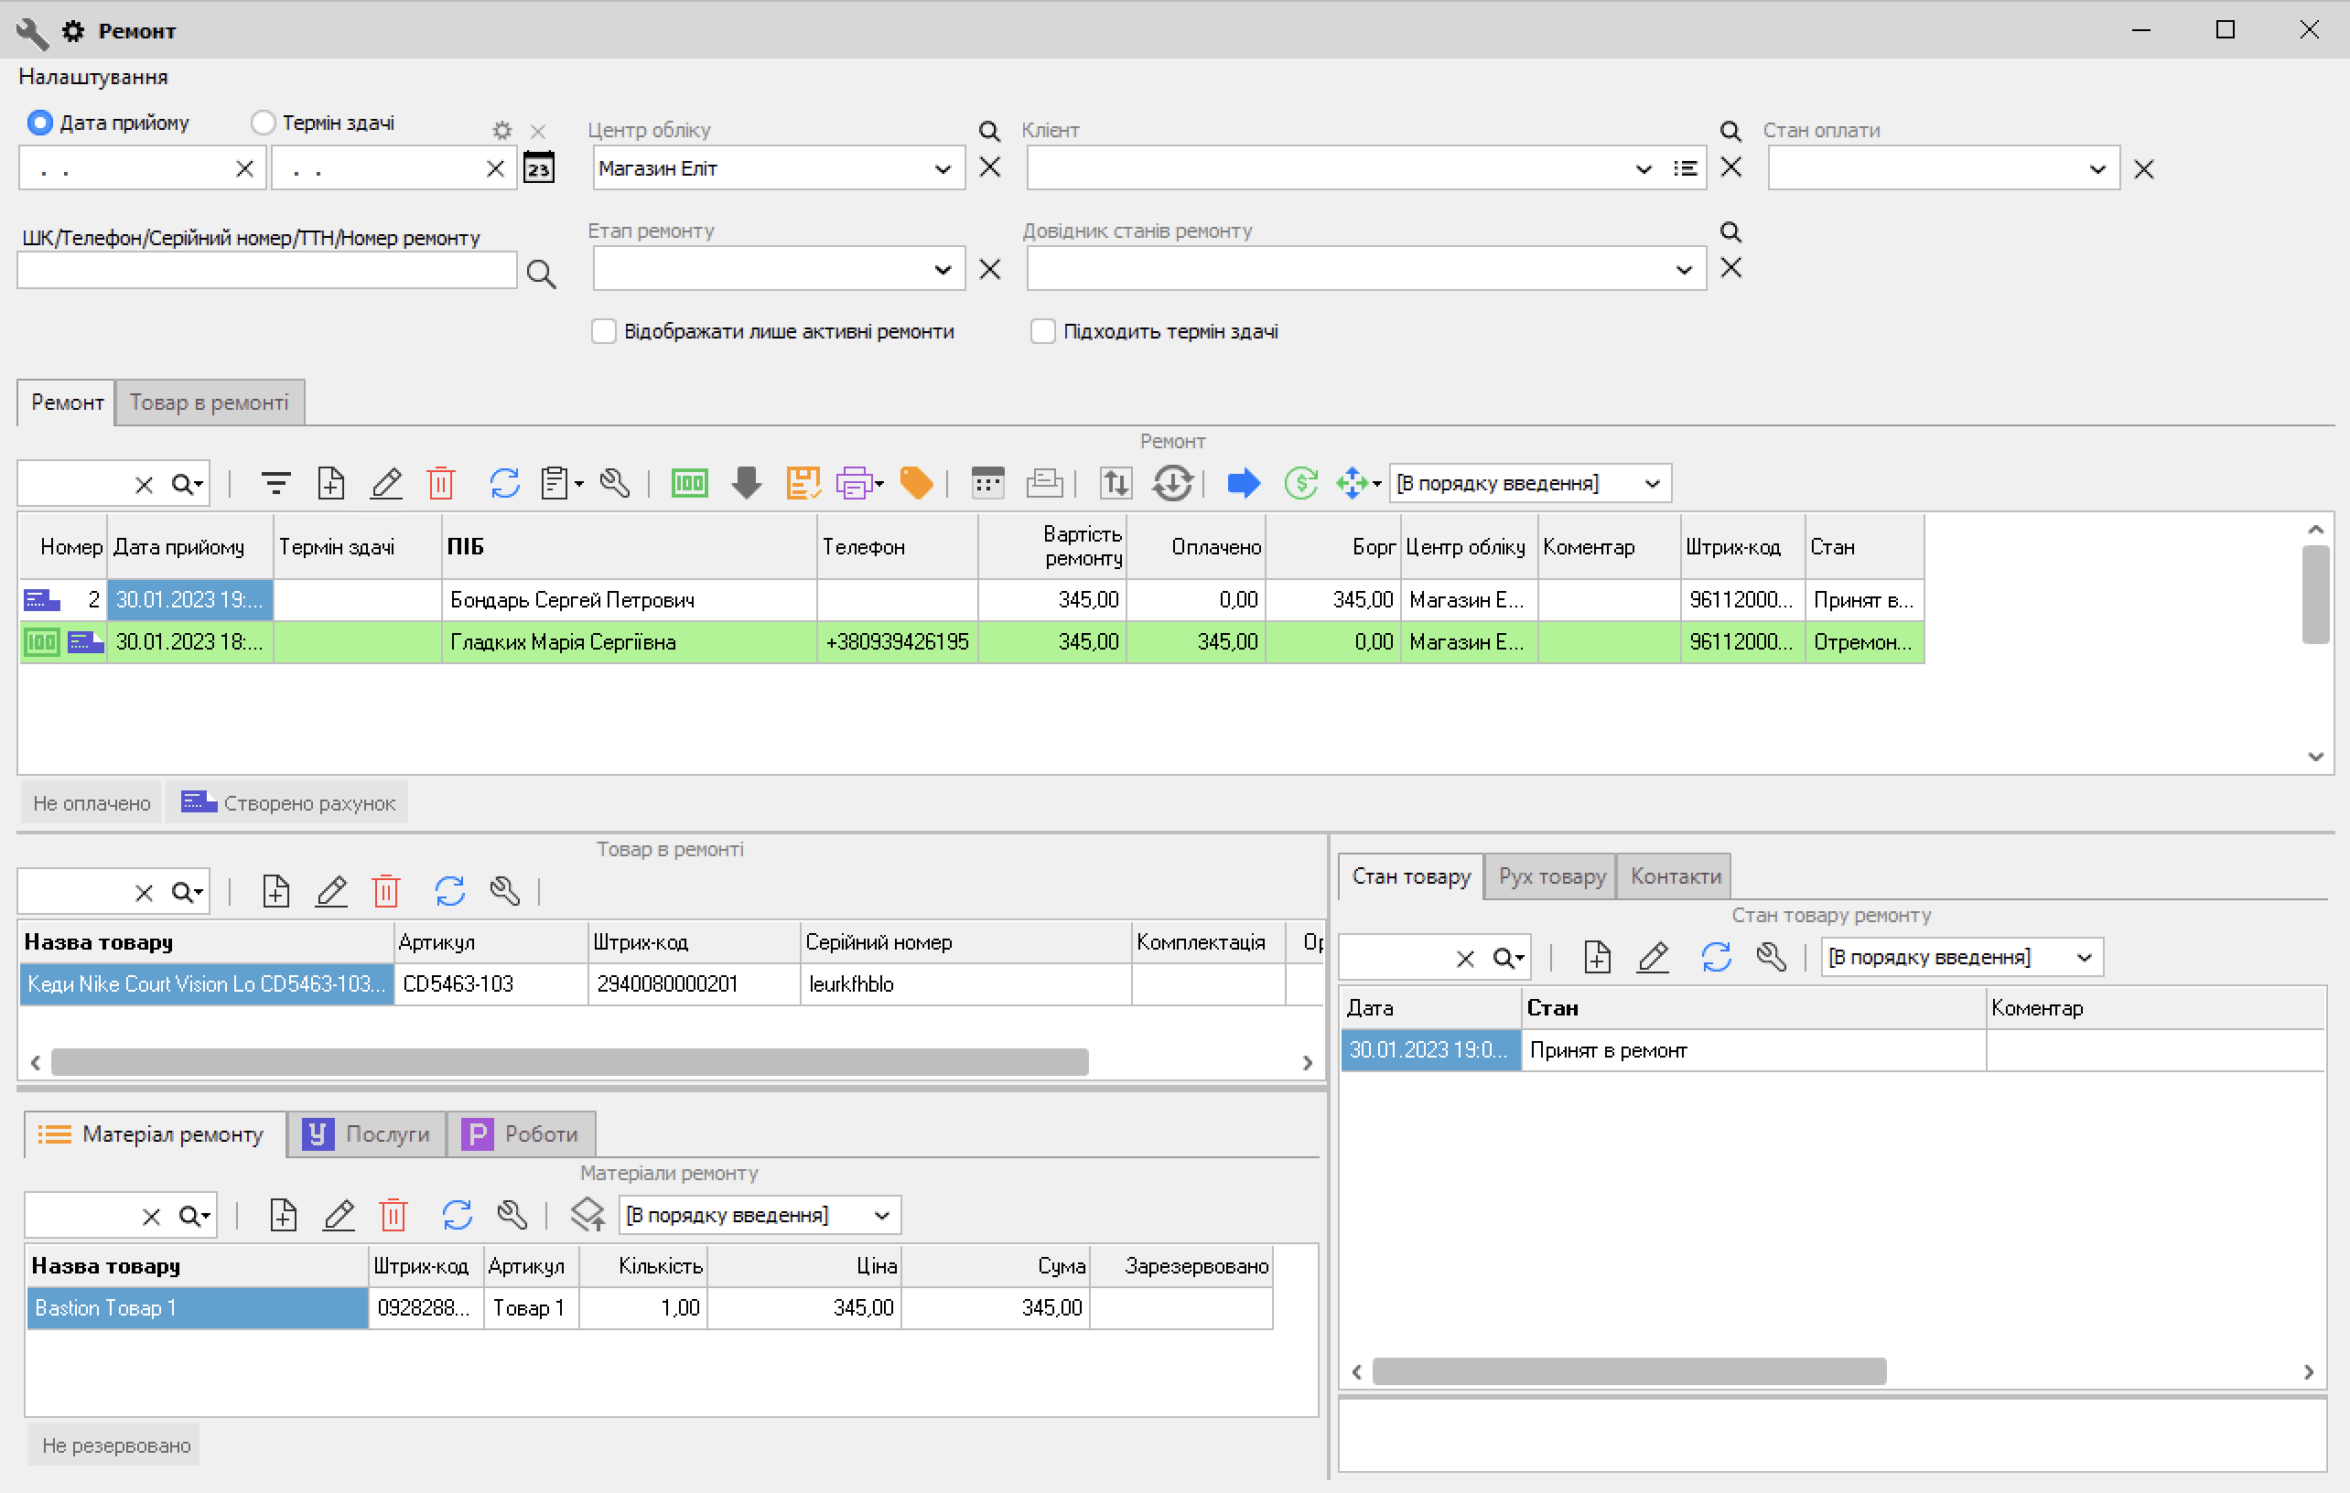Click the orange price tag icon
Screen dimensions: 2350x1493
click(x=915, y=483)
